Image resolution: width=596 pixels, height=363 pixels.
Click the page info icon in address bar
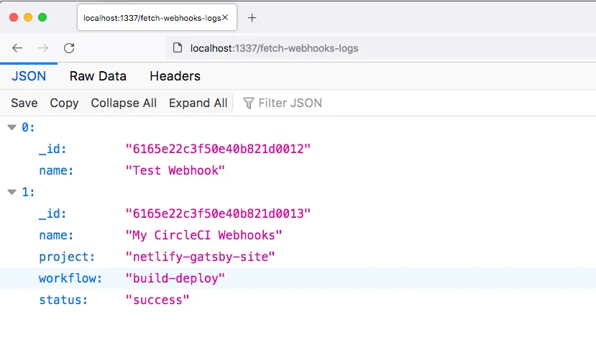[x=177, y=48]
